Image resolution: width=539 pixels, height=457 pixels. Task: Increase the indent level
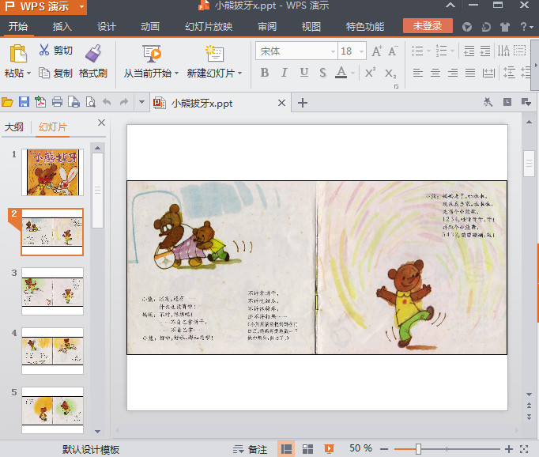click(485, 51)
